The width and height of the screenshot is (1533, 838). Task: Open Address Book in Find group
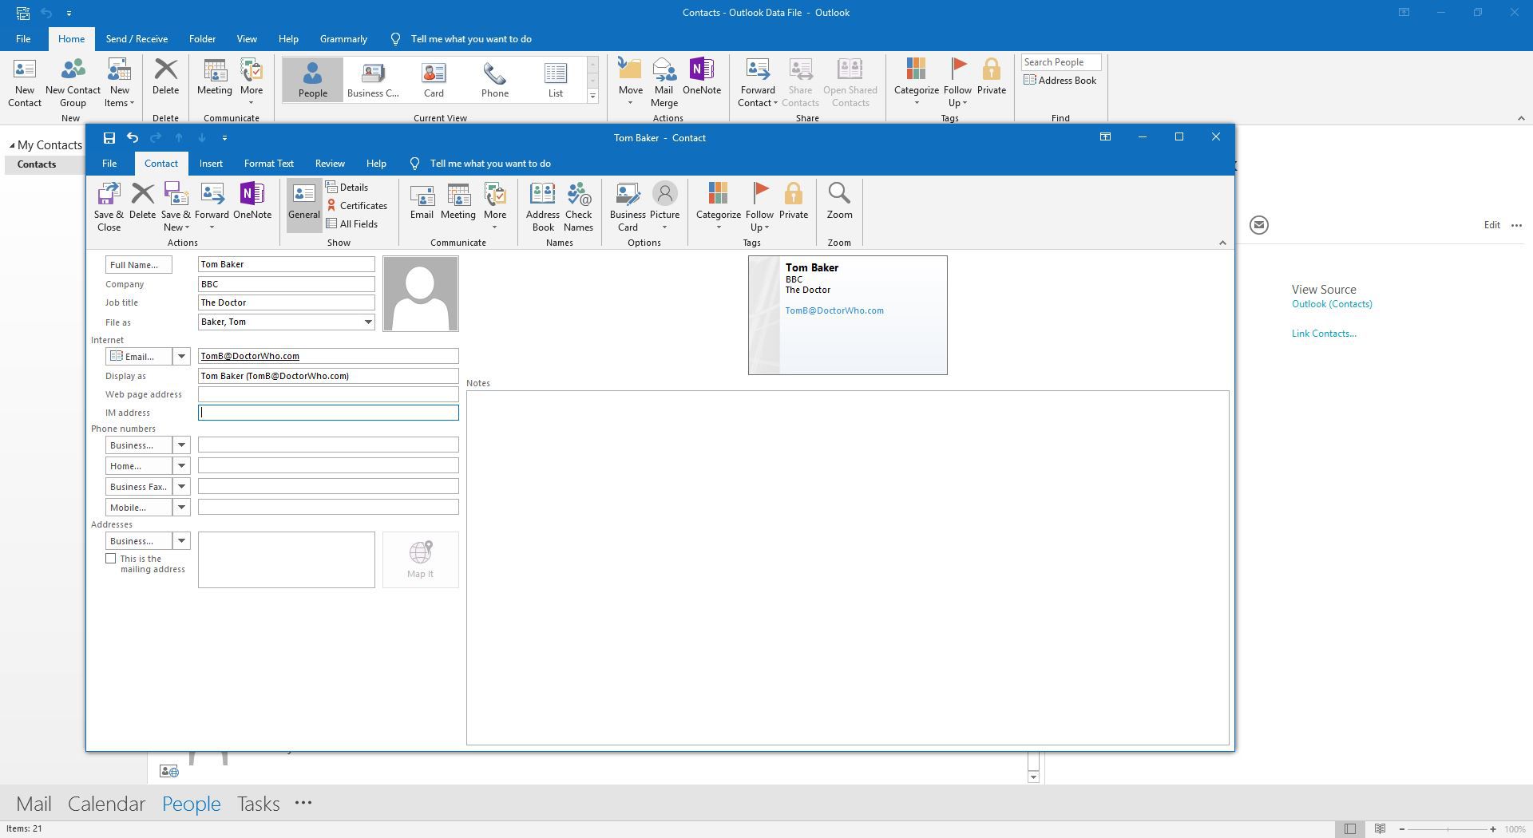(x=1060, y=81)
